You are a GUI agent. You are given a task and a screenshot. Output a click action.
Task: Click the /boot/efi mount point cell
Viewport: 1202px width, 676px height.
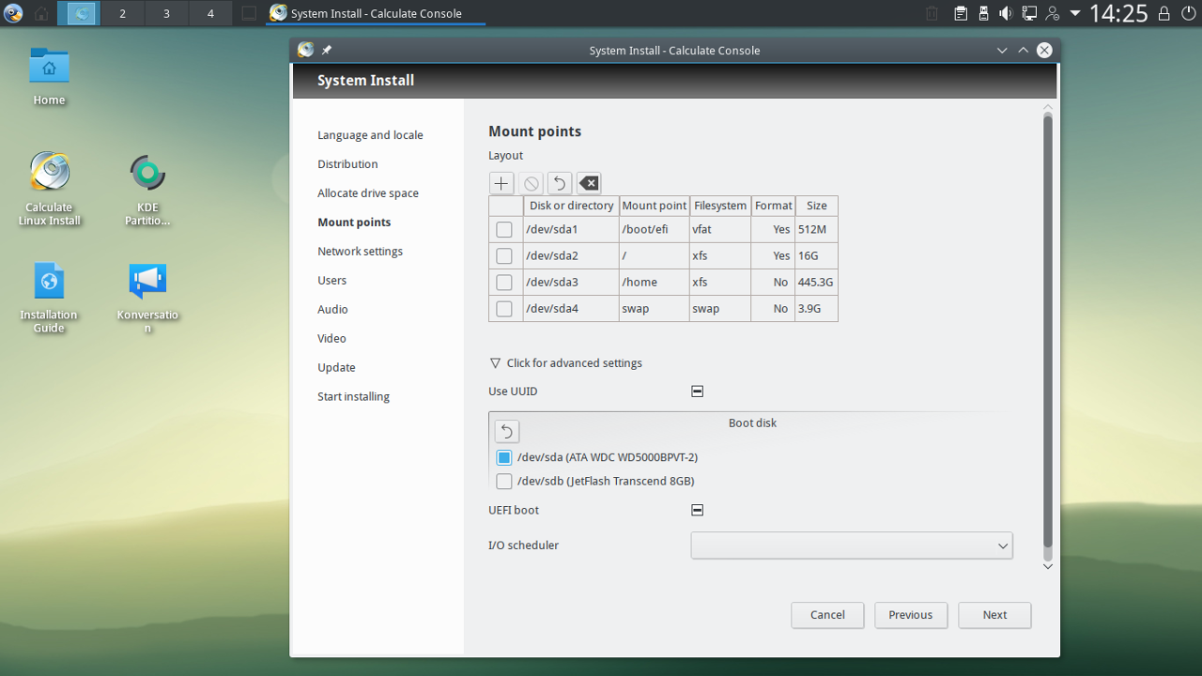click(x=654, y=229)
